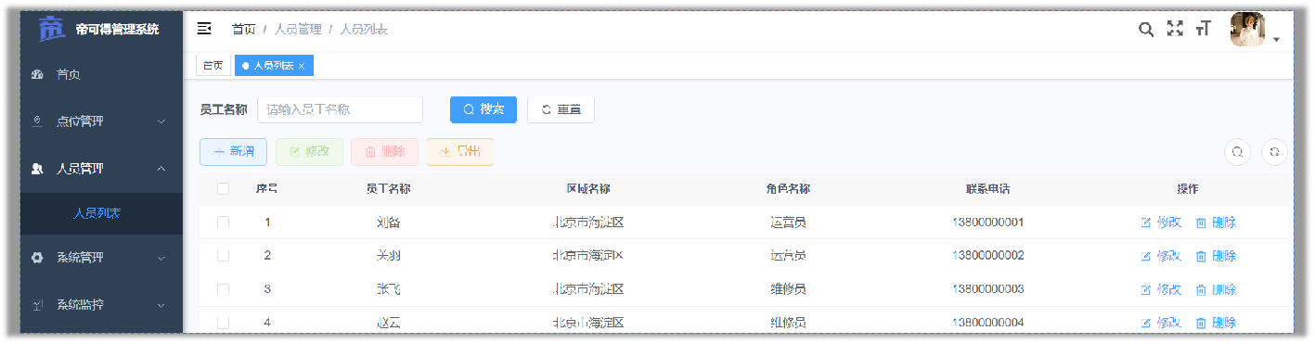The image size is (1315, 344).
Task: Tick the checkbox for 张飞 row
Action: [x=223, y=289]
